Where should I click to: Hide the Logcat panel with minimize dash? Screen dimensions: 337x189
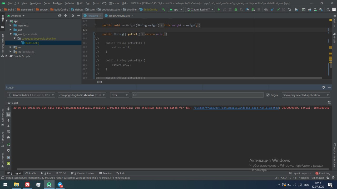click(329, 87)
